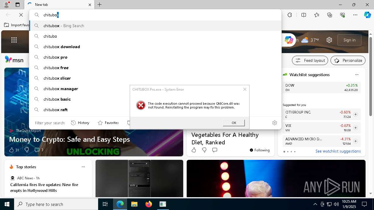Open Top stories more options
The width and height of the screenshot is (374, 210).
click(83, 167)
